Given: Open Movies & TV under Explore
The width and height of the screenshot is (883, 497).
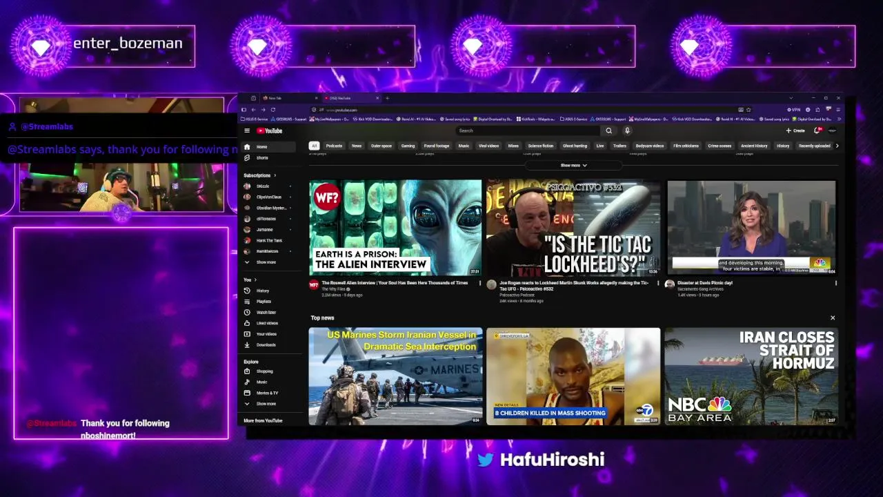Looking at the screenshot, I should click(269, 393).
